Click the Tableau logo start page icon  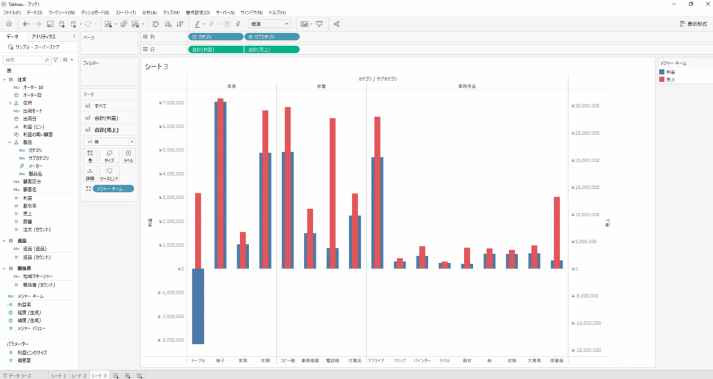pos(8,24)
